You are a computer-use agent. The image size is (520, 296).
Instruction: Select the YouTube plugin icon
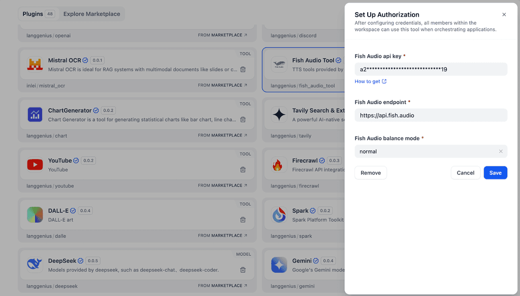click(35, 164)
